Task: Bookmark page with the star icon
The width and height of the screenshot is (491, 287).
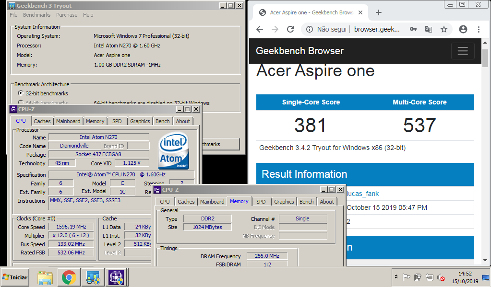Action: point(443,29)
